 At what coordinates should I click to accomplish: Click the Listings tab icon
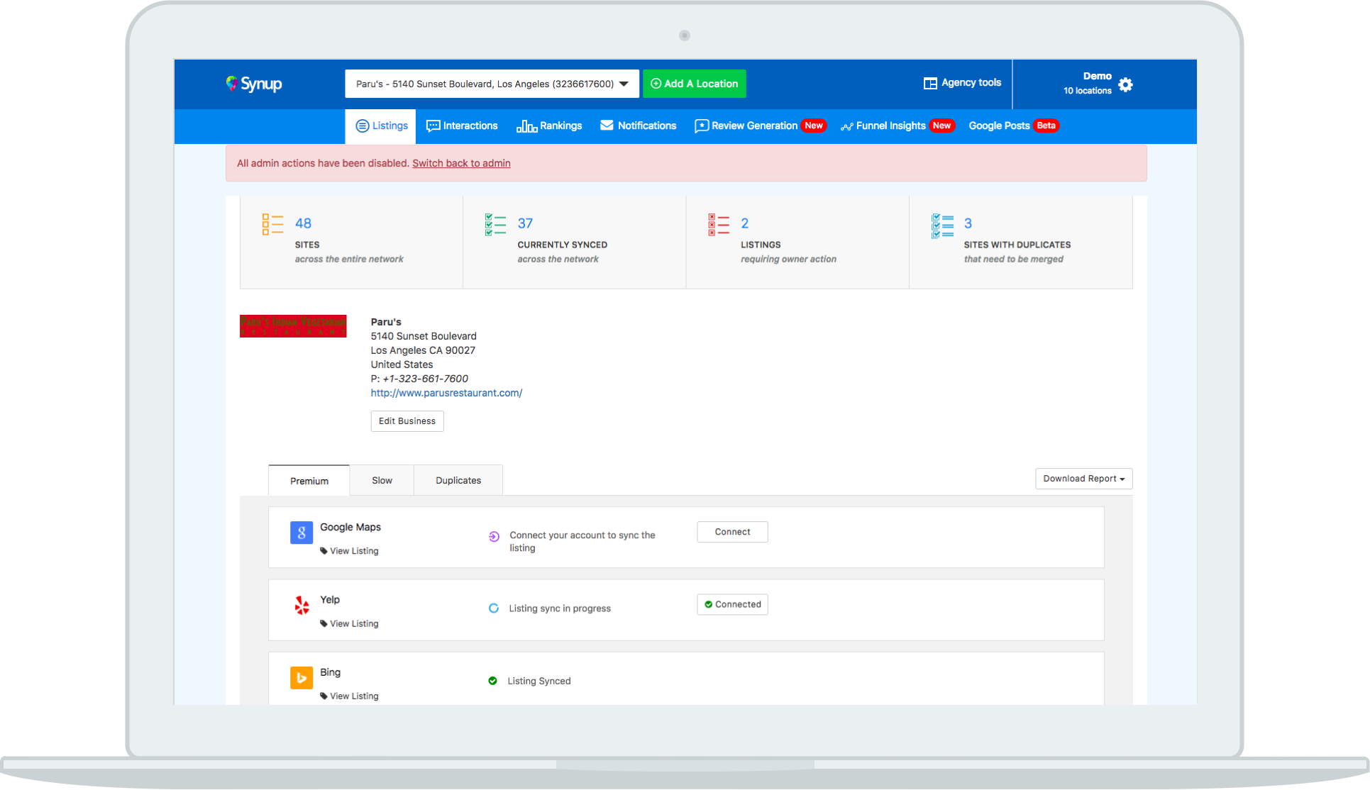(362, 126)
